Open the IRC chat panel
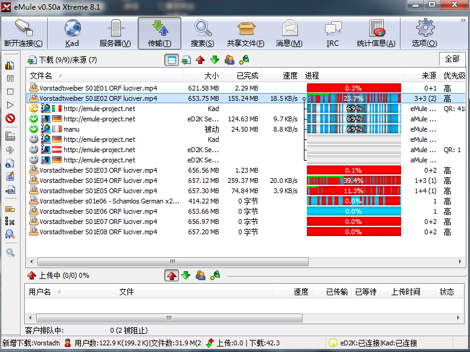The width and height of the screenshot is (470, 352). (333, 33)
